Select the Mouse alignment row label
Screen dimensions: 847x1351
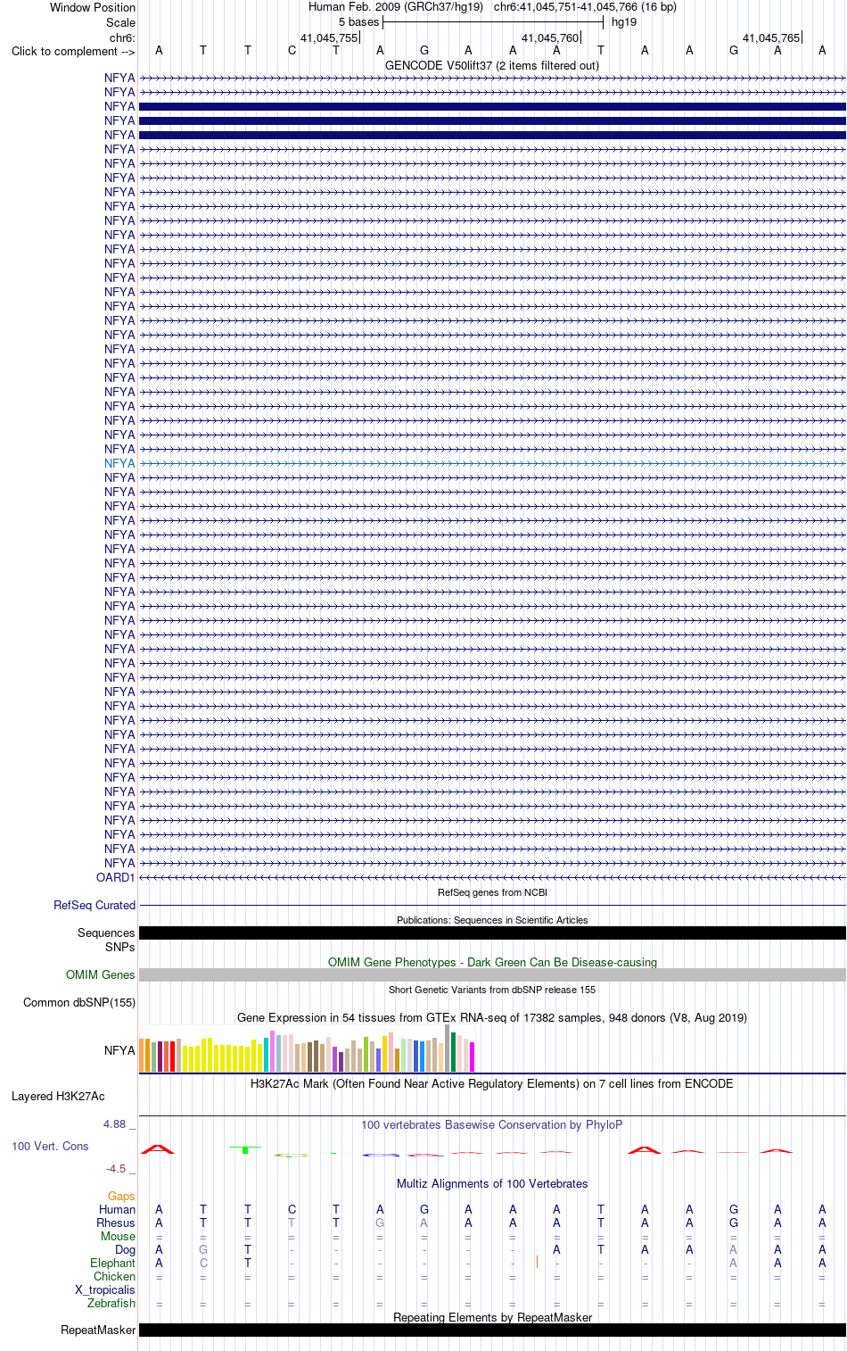pos(118,1236)
